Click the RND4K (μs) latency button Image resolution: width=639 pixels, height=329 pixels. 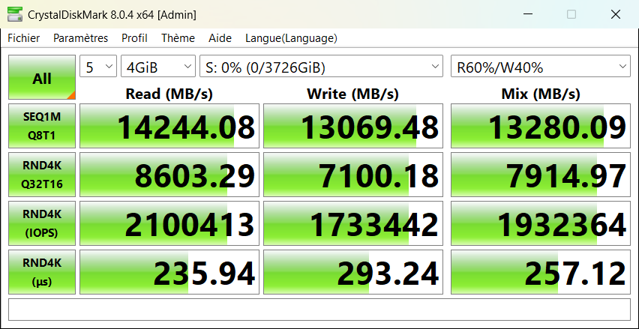pyautogui.click(x=42, y=272)
